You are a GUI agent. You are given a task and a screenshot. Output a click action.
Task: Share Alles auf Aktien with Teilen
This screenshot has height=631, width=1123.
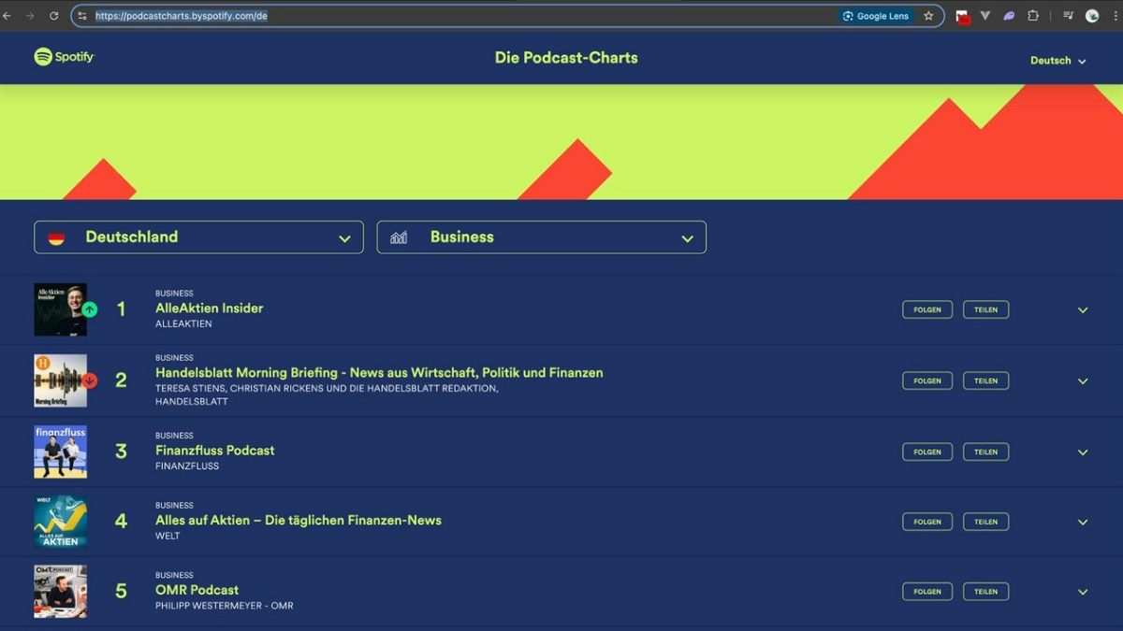(x=985, y=522)
